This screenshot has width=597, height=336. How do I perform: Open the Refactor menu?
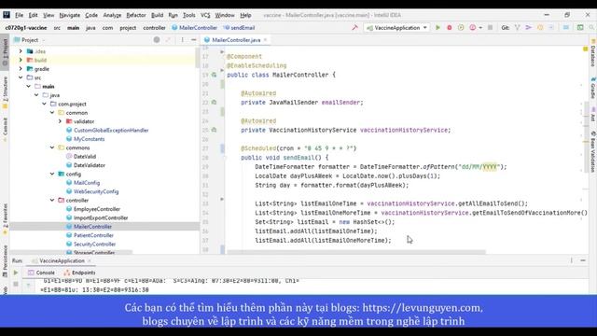pos(136,15)
